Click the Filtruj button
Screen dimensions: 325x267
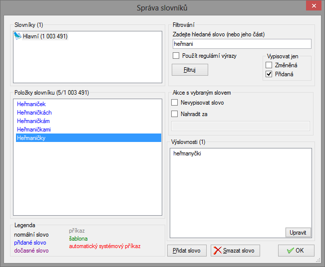(x=190, y=70)
